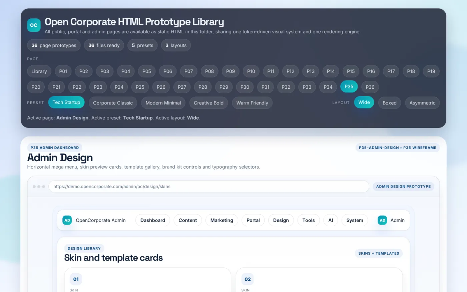
Task: Switch to page P18 pill
Action: tap(411, 71)
